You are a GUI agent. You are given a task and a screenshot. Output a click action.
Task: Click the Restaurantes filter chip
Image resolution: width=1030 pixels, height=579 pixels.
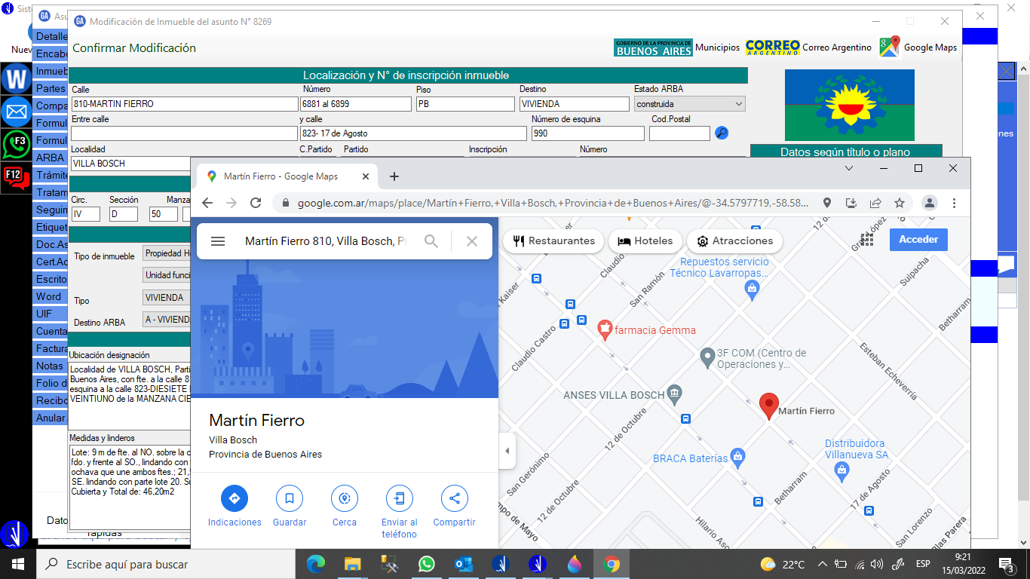tap(553, 241)
